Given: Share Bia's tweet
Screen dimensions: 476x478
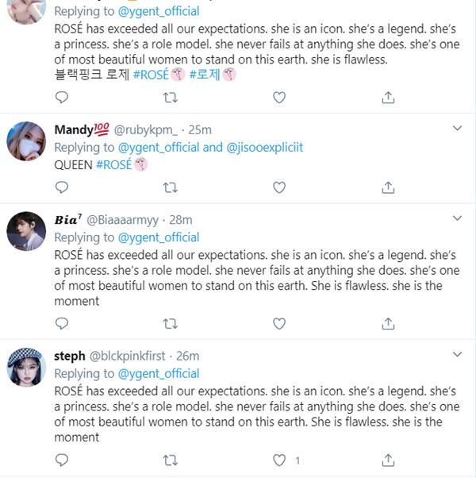Looking at the screenshot, I should click(x=388, y=324).
